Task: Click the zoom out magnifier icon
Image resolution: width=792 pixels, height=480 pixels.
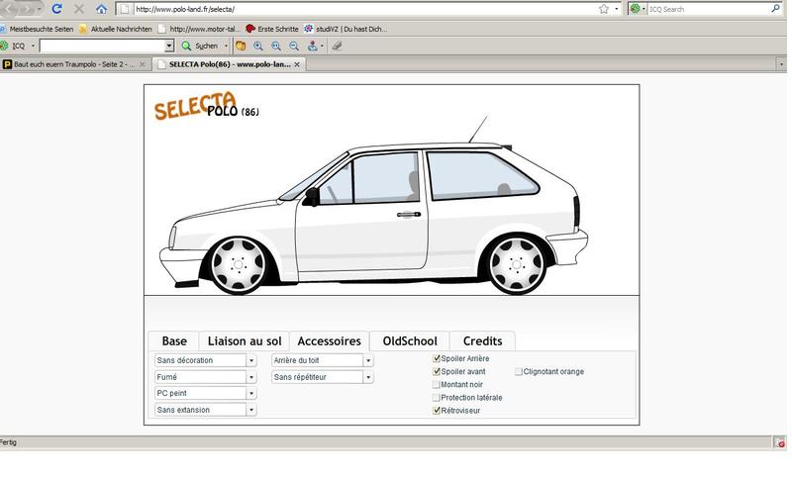Action: (294, 46)
